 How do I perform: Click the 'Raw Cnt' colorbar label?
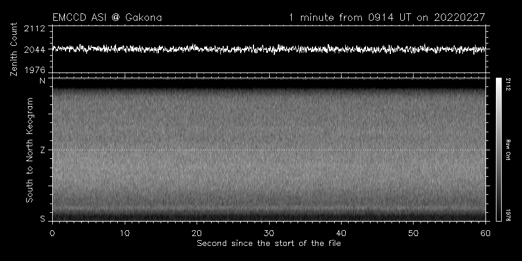pyautogui.click(x=507, y=150)
